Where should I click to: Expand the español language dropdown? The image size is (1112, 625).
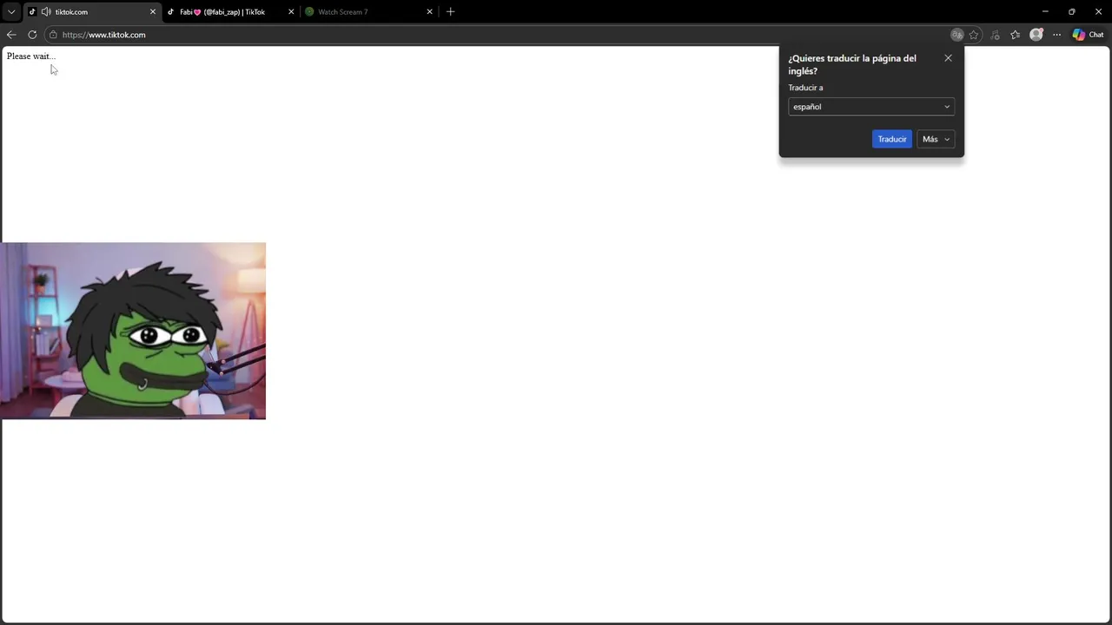click(x=871, y=107)
